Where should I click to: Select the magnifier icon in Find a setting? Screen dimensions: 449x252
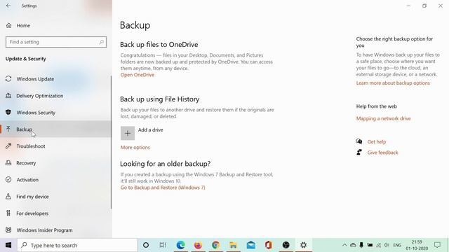(101, 42)
